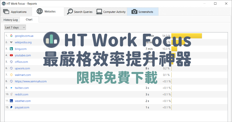Click the 2 s duration for weather.com

tap(147, 101)
